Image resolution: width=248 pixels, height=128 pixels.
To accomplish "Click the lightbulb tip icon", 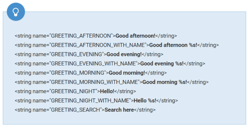I will coord(16,12).
